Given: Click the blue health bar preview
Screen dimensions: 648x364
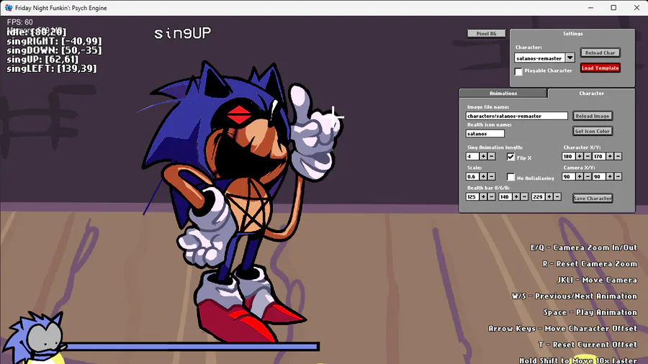Looking at the screenshot, I should tap(192, 347).
